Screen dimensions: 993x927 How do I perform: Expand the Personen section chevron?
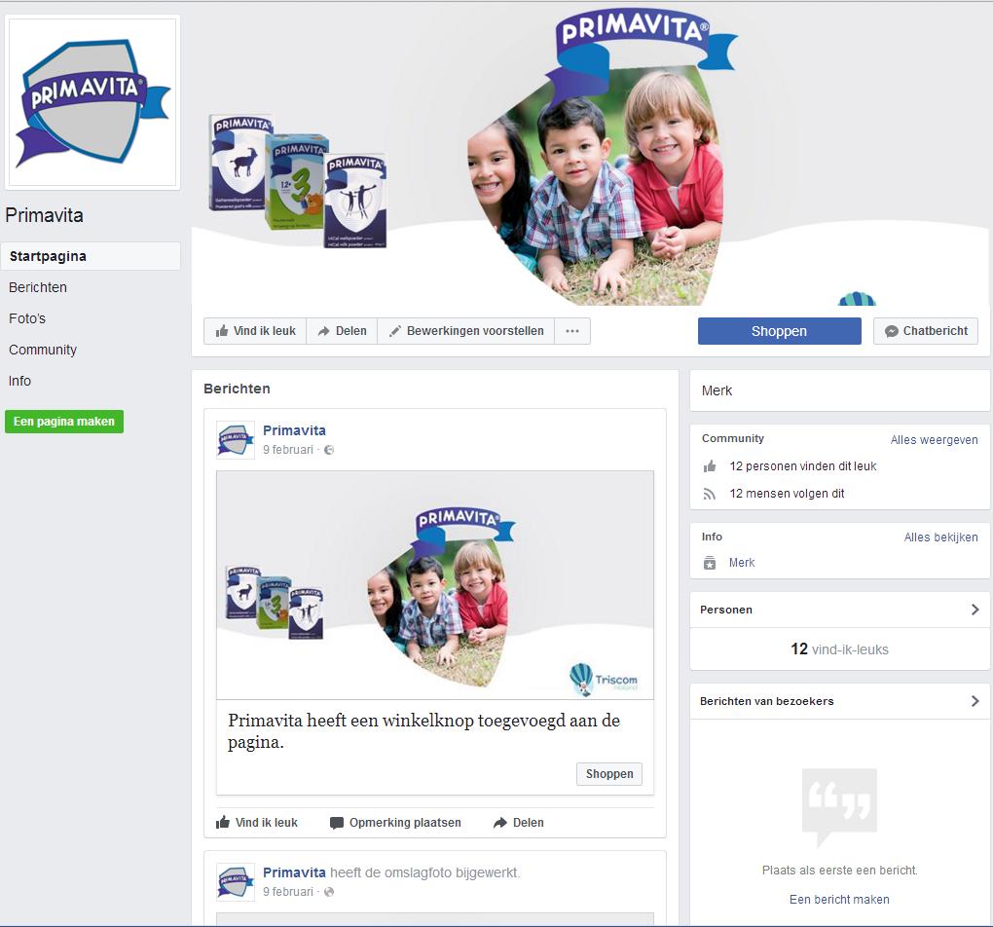point(975,610)
